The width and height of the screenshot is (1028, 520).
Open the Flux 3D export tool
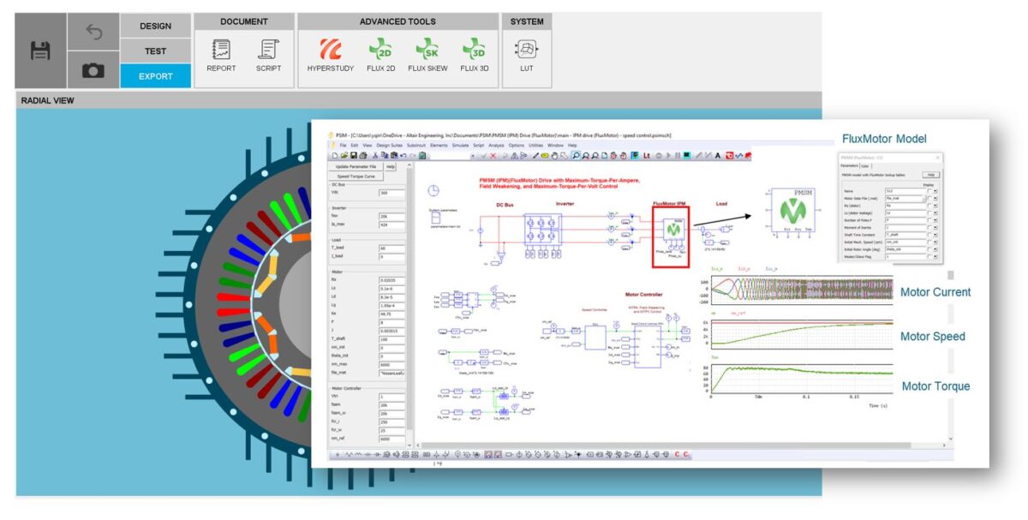(474, 57)
